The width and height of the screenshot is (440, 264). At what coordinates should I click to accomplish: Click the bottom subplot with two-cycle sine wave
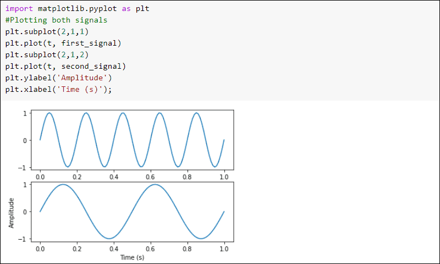click(x=132, y=212)
